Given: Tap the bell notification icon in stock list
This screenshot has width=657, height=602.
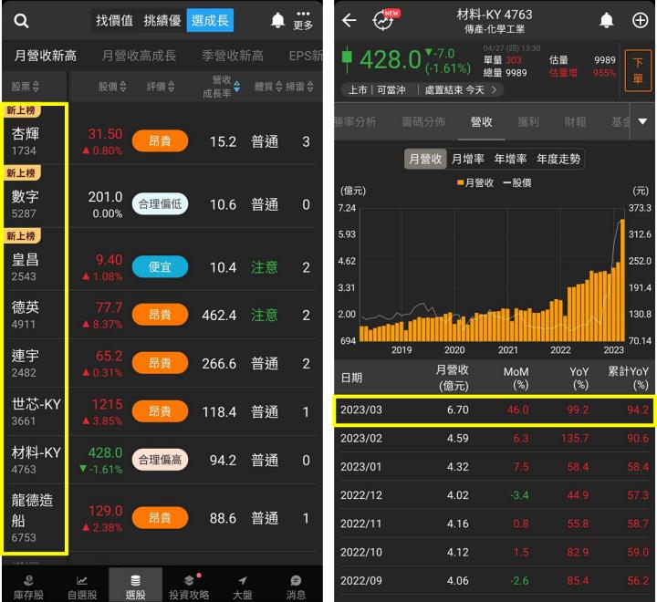Looking at the screenshot, I should click(277, 20).
